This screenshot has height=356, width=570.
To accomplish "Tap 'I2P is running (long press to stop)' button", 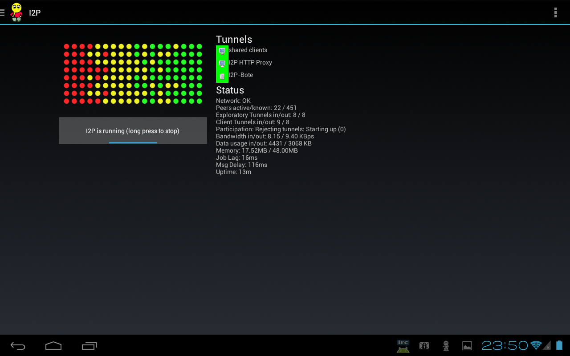I will (133, 131).
